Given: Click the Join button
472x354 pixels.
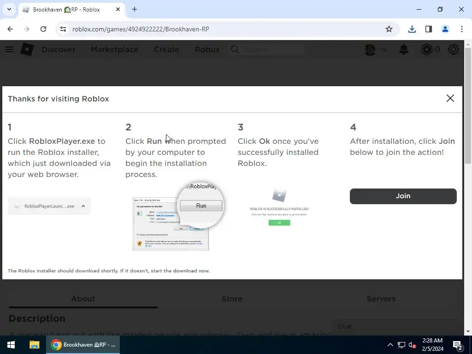Looking at the screenshot, I should coord(403,196).
